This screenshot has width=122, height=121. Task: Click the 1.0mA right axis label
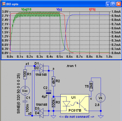pos(116,12)
